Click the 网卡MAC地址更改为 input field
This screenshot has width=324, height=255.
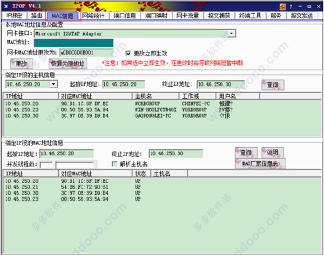coord(86,53)
